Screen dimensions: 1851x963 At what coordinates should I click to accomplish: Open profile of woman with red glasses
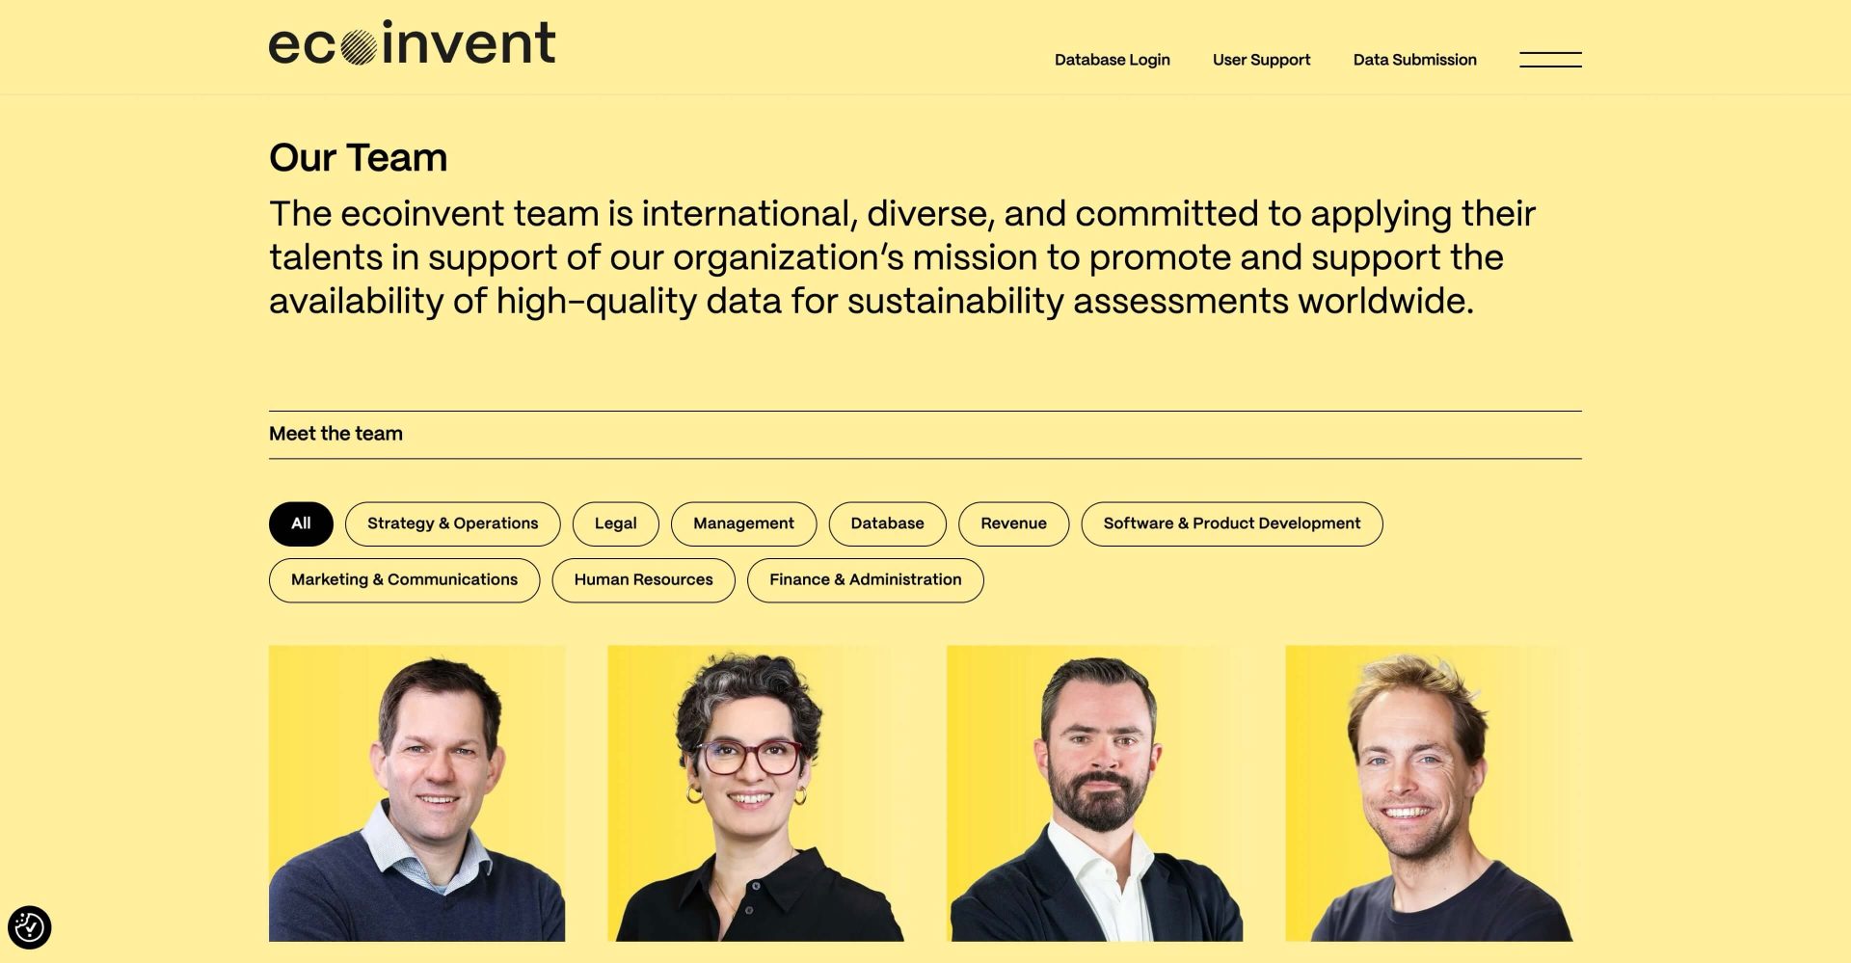755,792
